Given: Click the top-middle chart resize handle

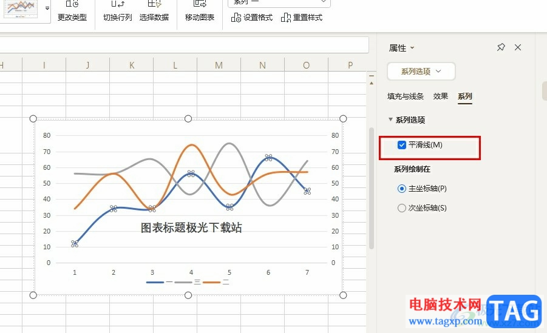Looking at the screenshot, I should (x=188, y=119).
